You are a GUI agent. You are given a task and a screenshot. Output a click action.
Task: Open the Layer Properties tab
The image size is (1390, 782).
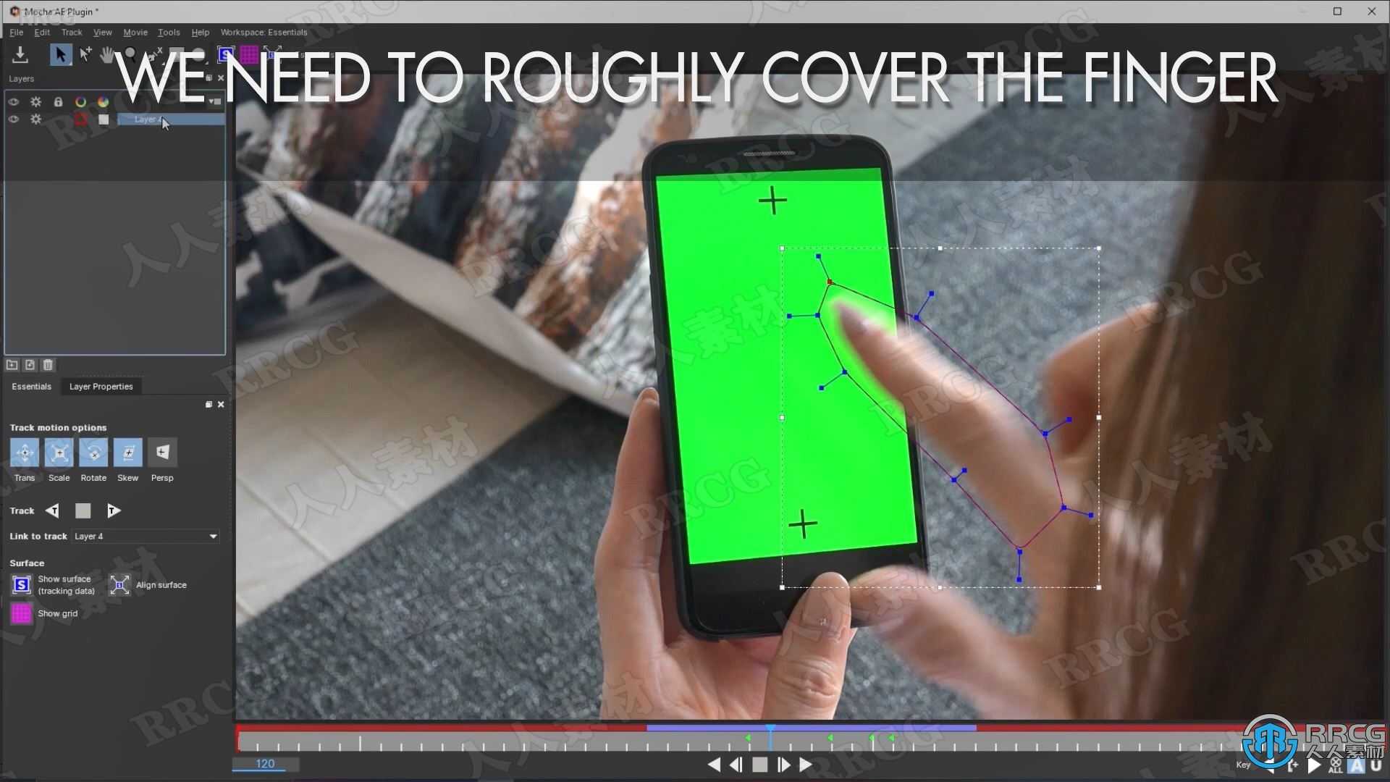101,386
